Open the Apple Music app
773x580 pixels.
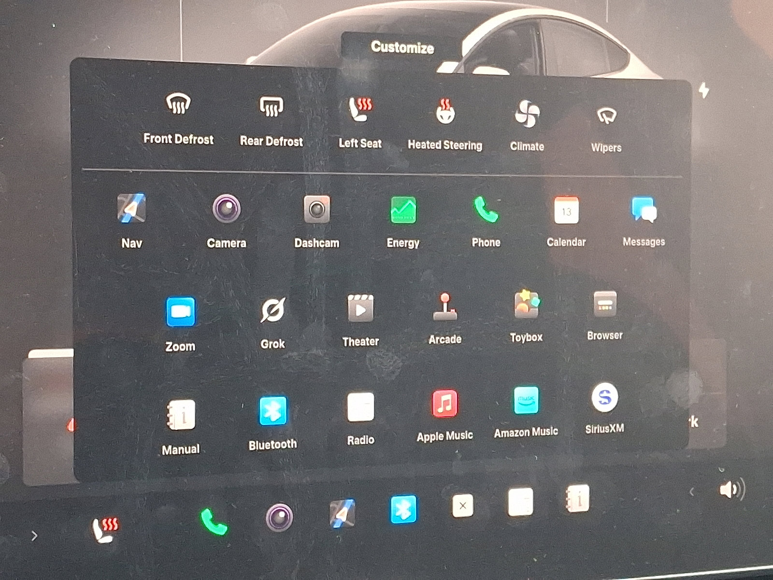tap(444, 404)
